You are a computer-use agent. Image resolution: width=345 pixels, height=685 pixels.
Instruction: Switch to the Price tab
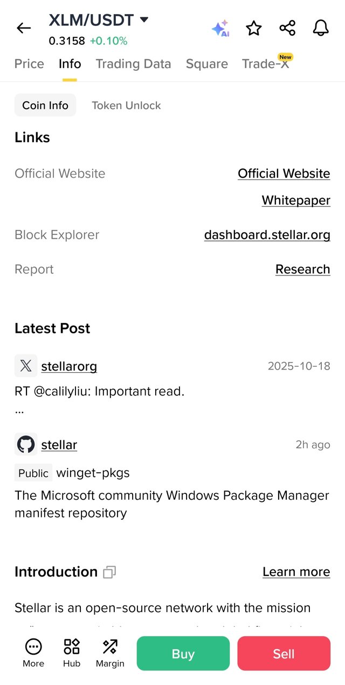pos(29,64)
